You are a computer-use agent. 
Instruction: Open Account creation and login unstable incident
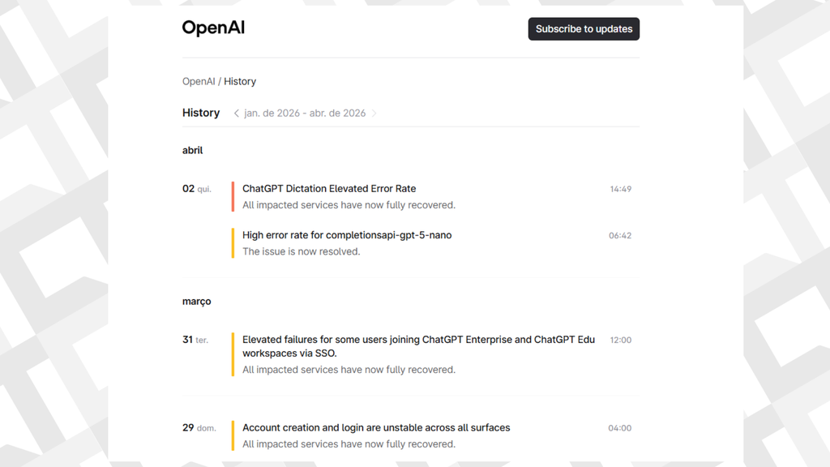[376, 427]
